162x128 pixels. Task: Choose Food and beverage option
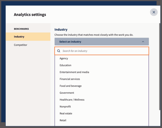tap(71, 86)
